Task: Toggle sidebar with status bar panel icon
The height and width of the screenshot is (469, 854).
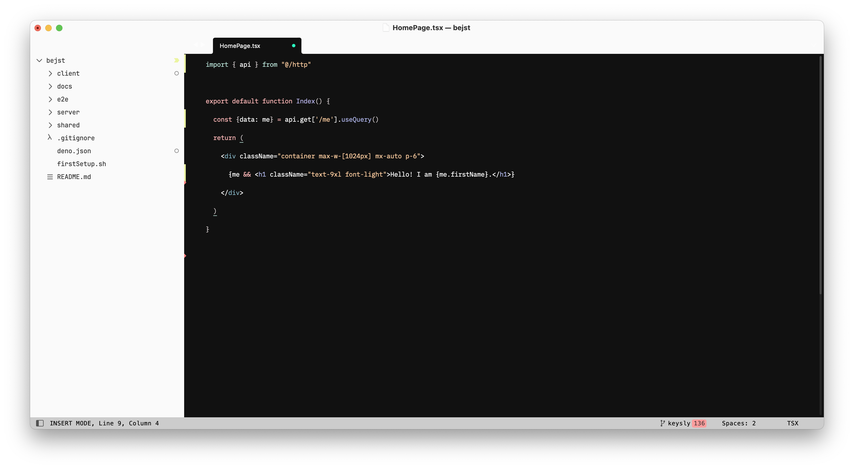Action: pyautogui.click(x=40, y=423)
